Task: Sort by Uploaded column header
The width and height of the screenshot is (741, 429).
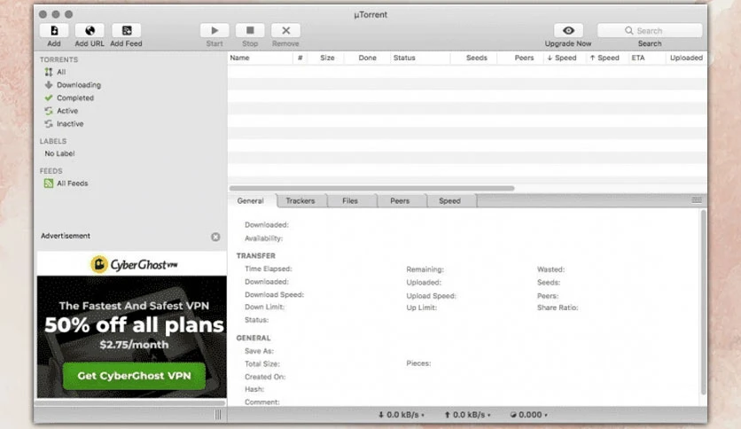Action: click(686, 58)
